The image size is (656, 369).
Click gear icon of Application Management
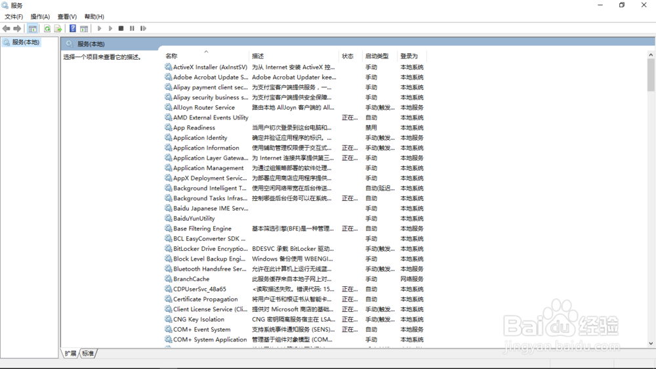168,168
